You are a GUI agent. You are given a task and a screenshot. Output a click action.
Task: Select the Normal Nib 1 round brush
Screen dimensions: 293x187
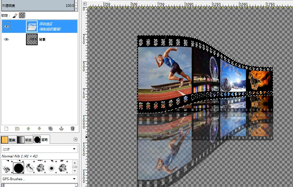click(19, 168)
